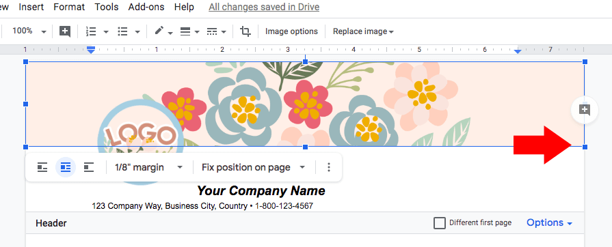Select the Break text option
This screenshot has width=612, height=247.
click(x=89, y=168)
